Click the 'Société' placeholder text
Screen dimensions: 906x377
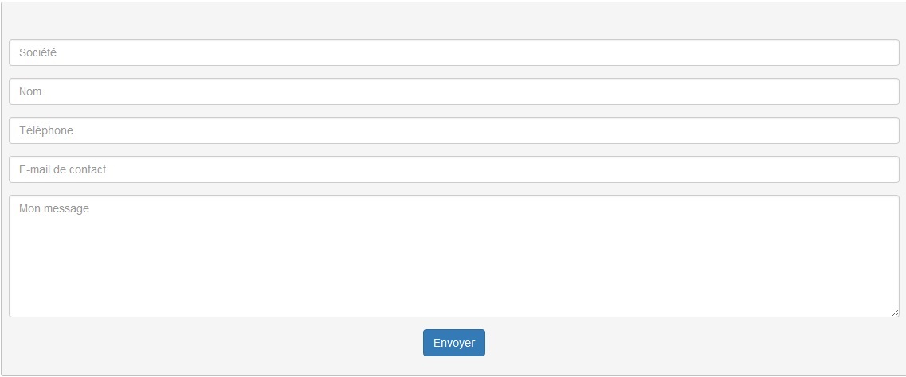click(37, 52)
